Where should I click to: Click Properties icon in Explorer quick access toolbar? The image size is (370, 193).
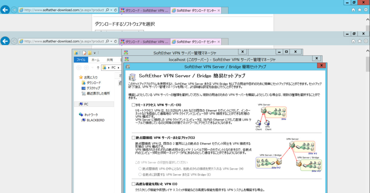pyautogui.click(x=84, y=53)
